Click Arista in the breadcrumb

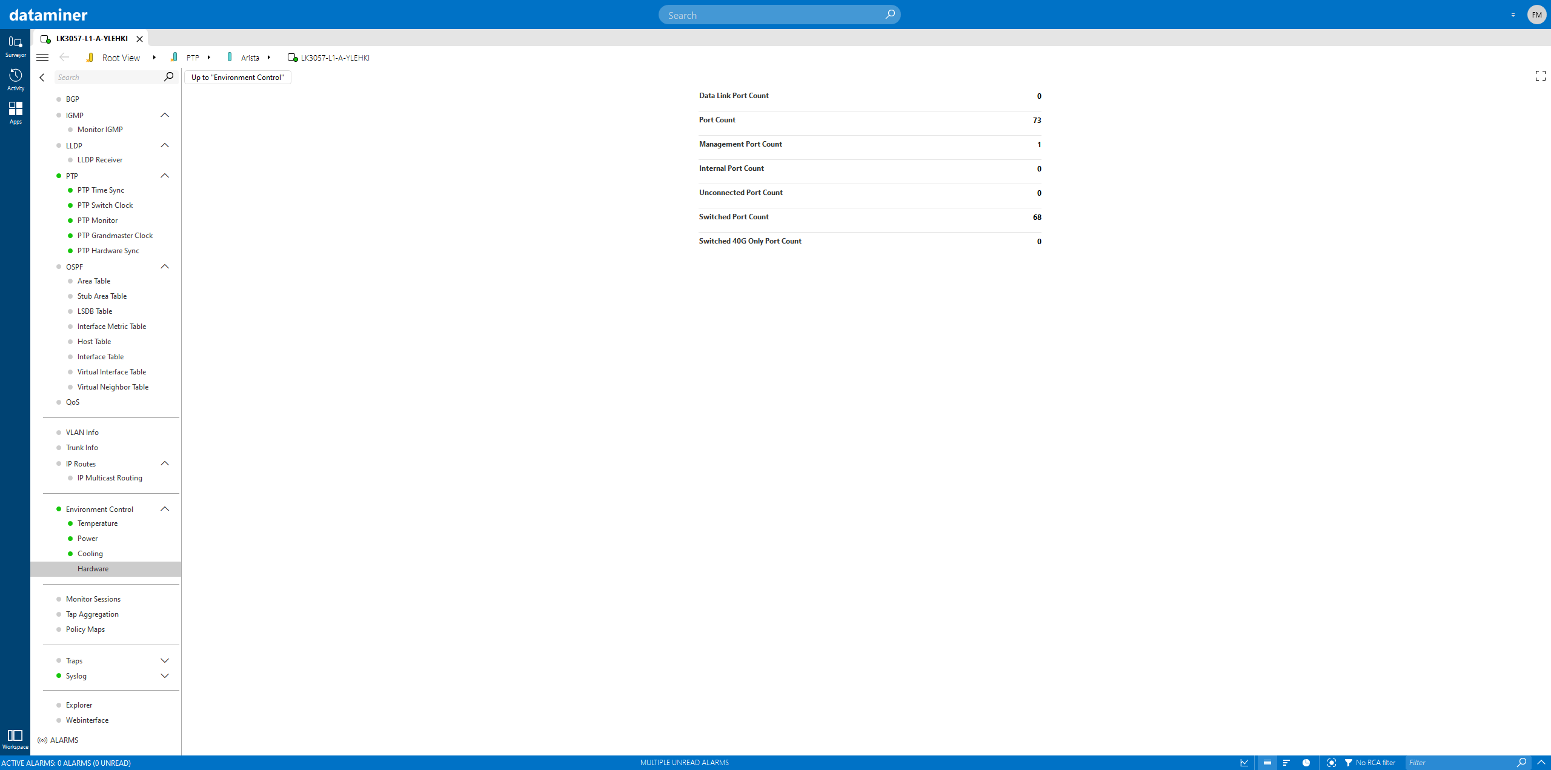pyautogui.click(x=250, y=58)
